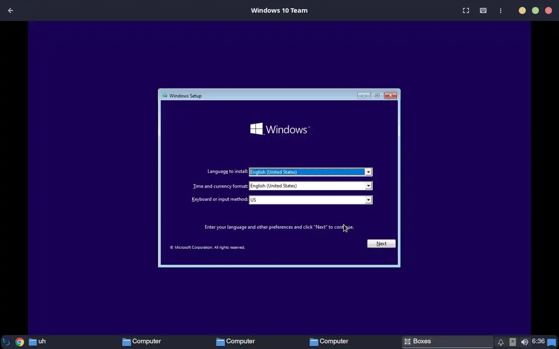
Task: Open the keyboard shortcuts icon in header
Action: (483, 10)
